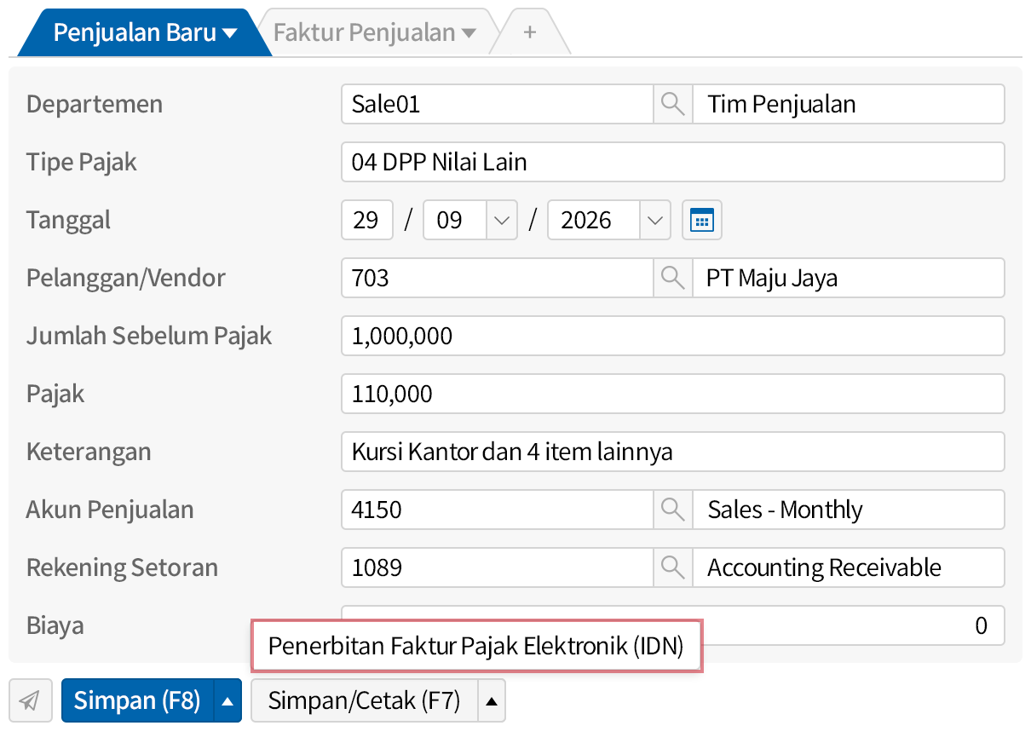Click the Sales - Monthly account field
This screenshot has height=743, width=1031.
tap(849, 510)
